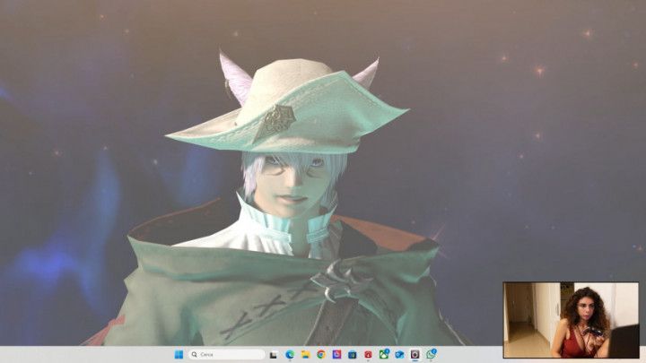Open the purple app icon beside Chrome
The image size is (646, 363).
click(336, 354)
